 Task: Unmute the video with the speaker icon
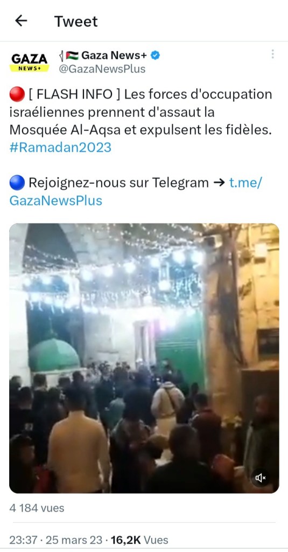[261, 478]
